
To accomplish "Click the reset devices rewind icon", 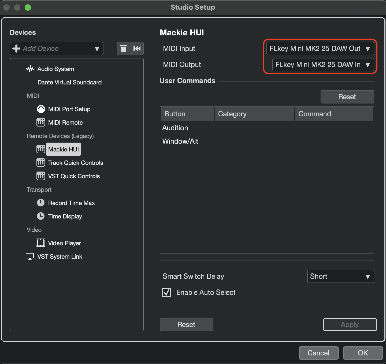I will click(x=137, y=49).
